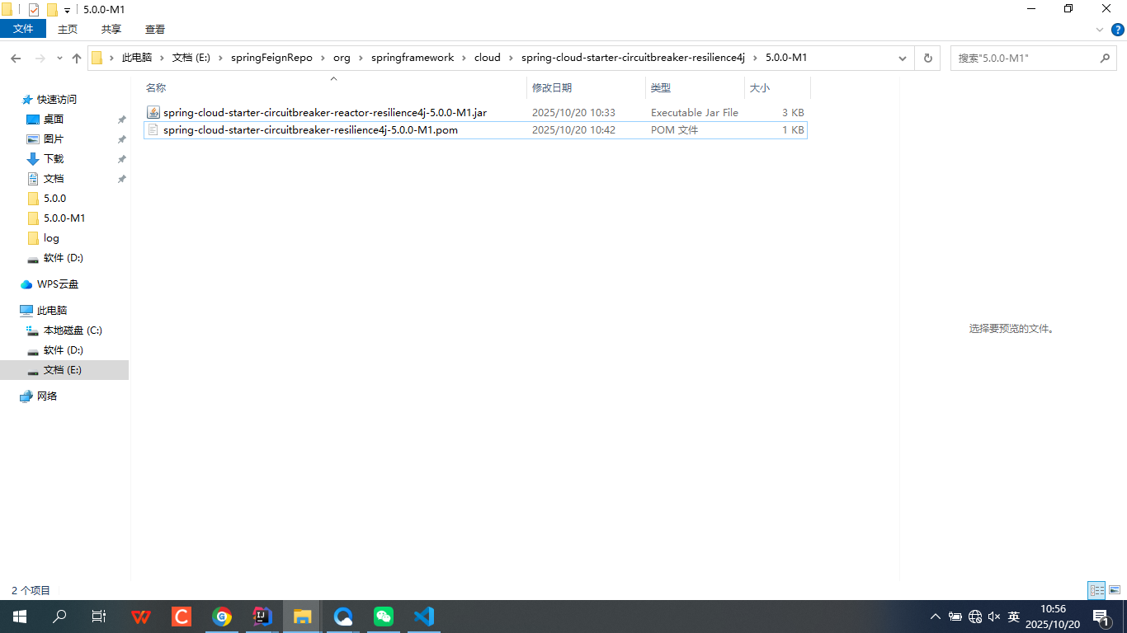Click the POM 文件 type cell

pos(674,129)
